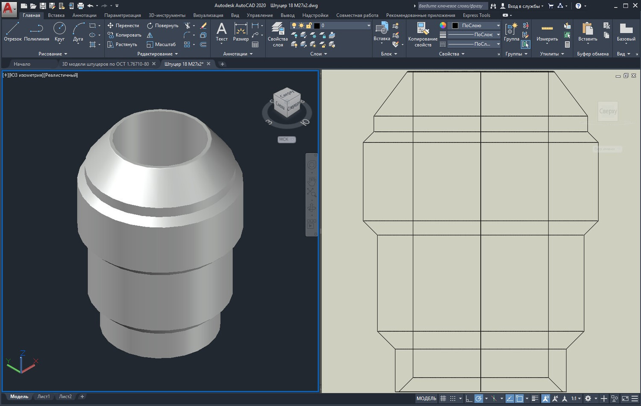
Task: Select the Отрезок line tool
Action: 12,32
